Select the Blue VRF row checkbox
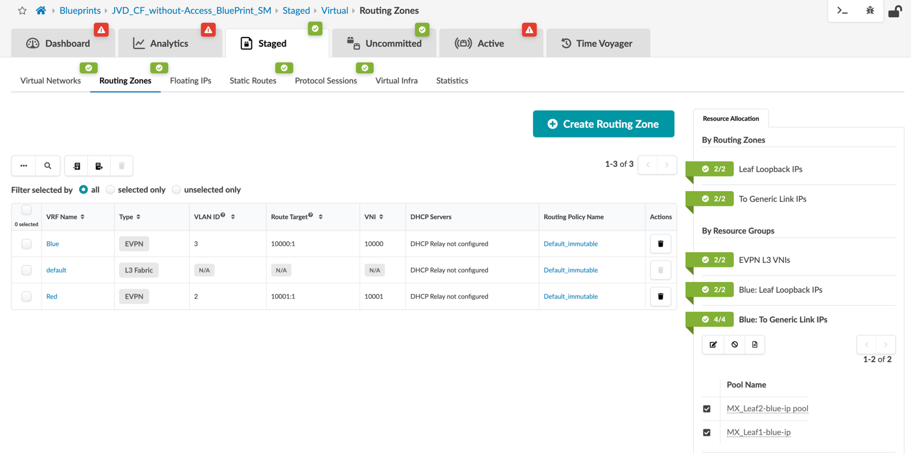Viewport: 911px width, 454px height. [x=26, y=244]
